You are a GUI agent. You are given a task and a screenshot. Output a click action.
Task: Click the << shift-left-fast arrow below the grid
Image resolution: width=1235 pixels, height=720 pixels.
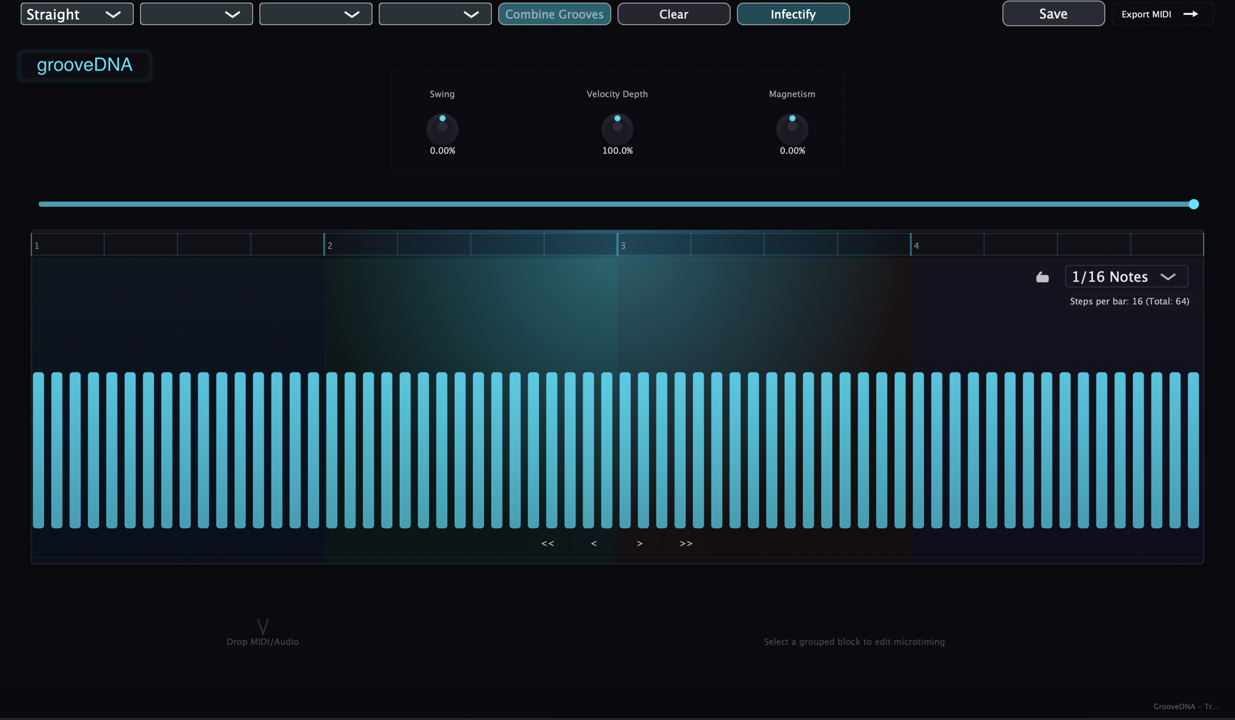click(x=547, y=543)
